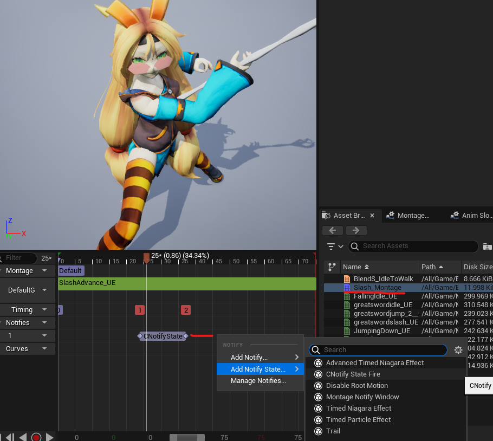493x441 pixels.
Task: Select BlendS_IdleToWalk asset row
Action: point(408,279)
